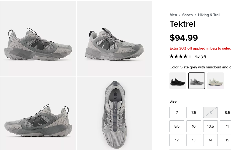Viewport: 231px width, 150px height.
Task: Enlarge the angled front shoe image
Action: (x=114, y=39)
